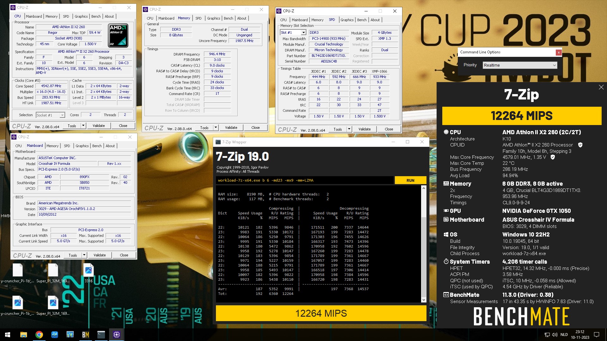Click Tools button in the CPU-Z SPD window
The image size is (607, 341).
tap(338, 129)
